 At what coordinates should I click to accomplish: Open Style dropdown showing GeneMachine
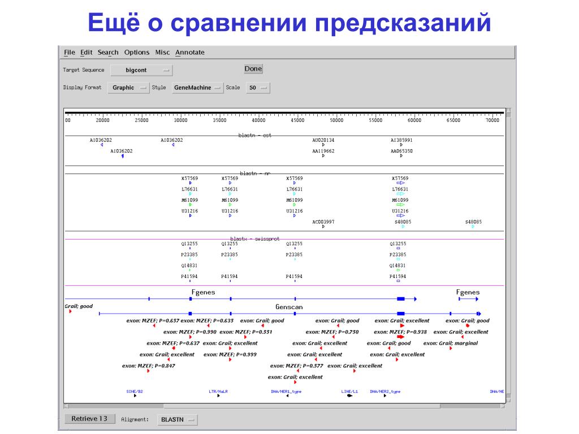pyautogui.click(x=197, y=88)
